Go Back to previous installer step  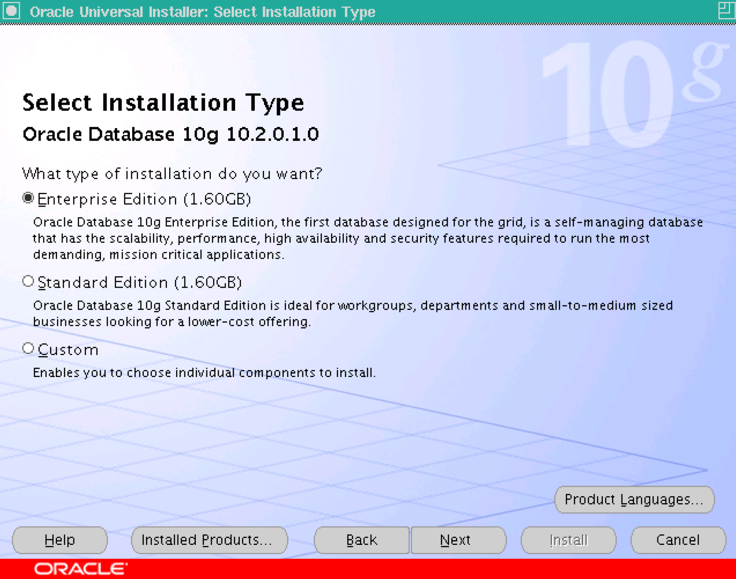pyautogui.click(x=362, y=540)
